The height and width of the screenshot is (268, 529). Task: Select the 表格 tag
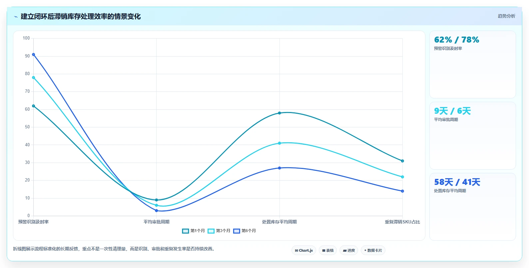328,250
